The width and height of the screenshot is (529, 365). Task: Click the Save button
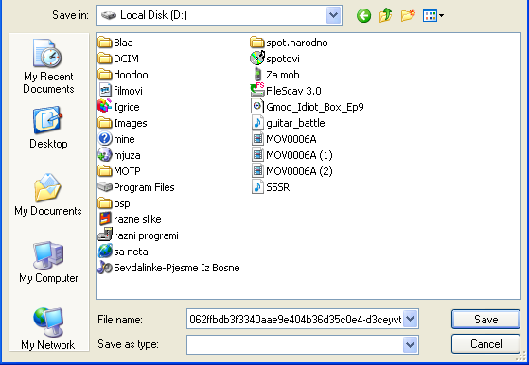(x=485, y=319)
